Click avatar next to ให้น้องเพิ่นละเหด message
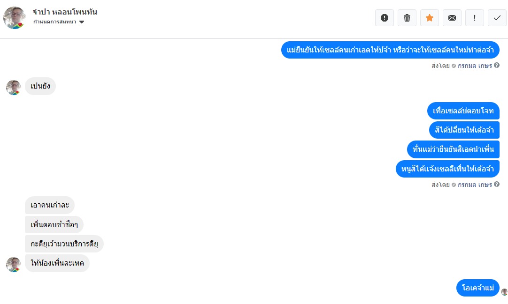Screen dimensions: 508x304 coord(13,265)
